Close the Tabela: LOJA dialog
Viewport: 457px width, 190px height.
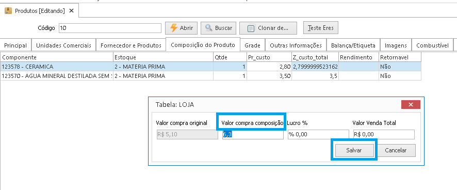coord(411,104)
